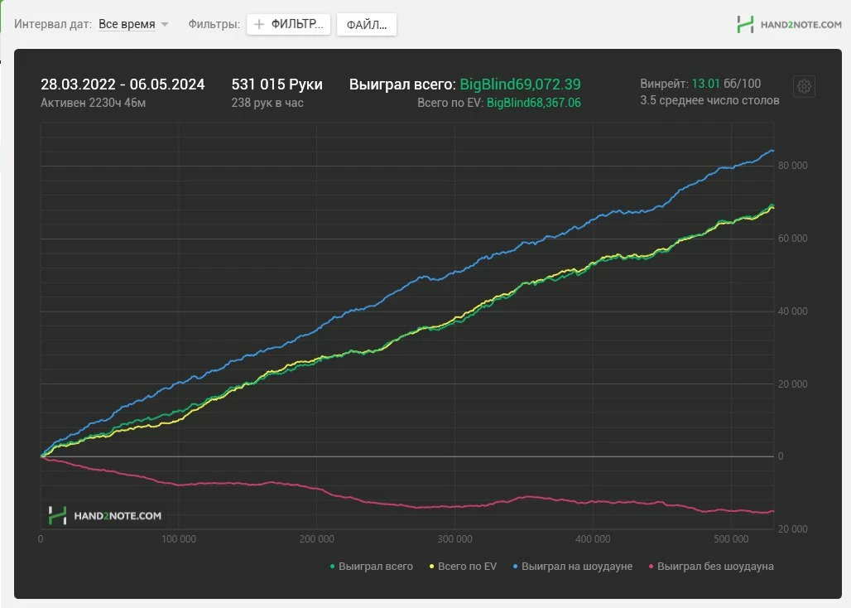
Task: Click the blue dot beside Выиграл на шоудауне
Action: pos(515,567)
